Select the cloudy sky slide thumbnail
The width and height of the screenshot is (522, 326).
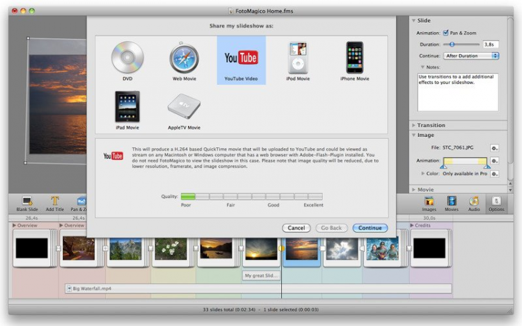pos(342,248)
